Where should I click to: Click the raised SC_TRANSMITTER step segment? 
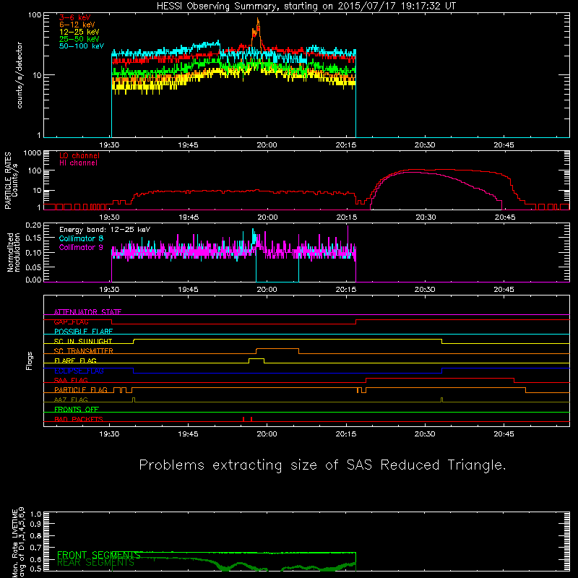click(277, 349)
